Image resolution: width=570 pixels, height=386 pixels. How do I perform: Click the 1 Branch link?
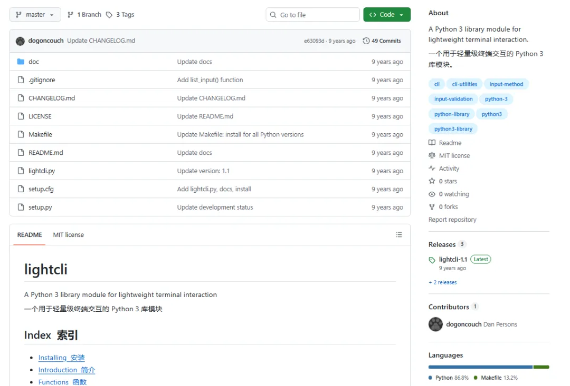pos(84,15)
